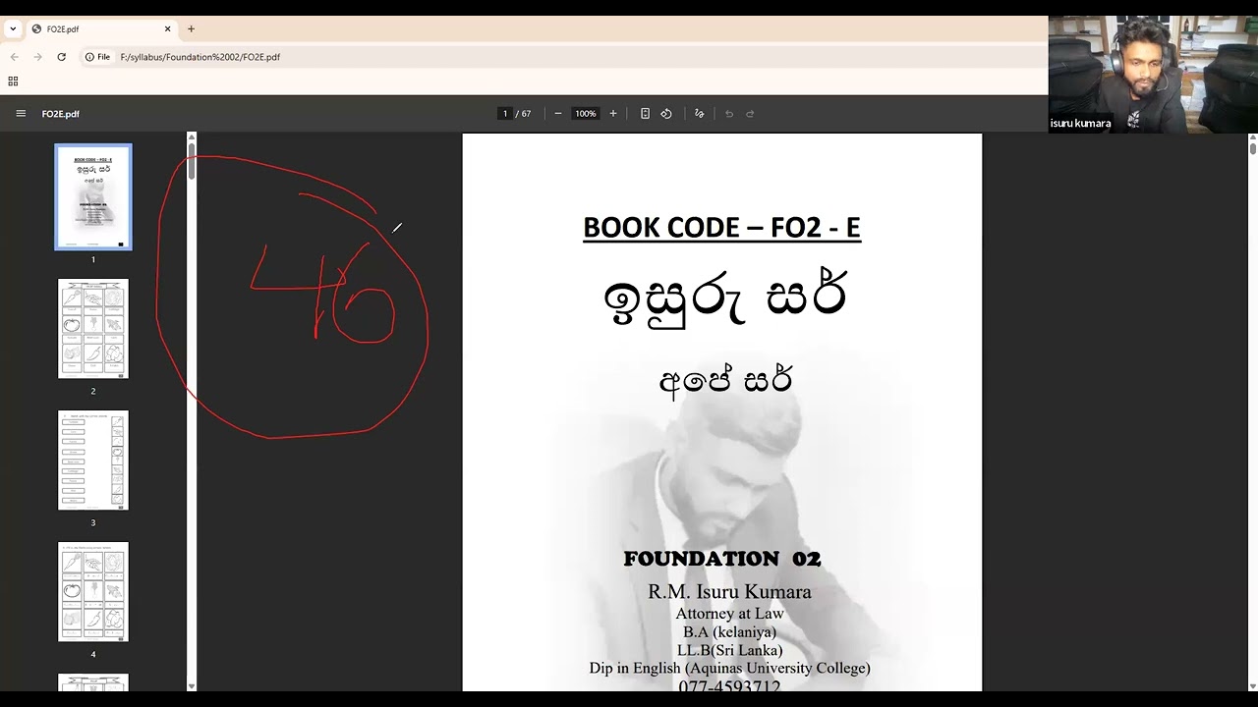Screen dimensions: 1258x707
Task: Click the isuru kumara webcam name label
Action: click(1080, 124)
